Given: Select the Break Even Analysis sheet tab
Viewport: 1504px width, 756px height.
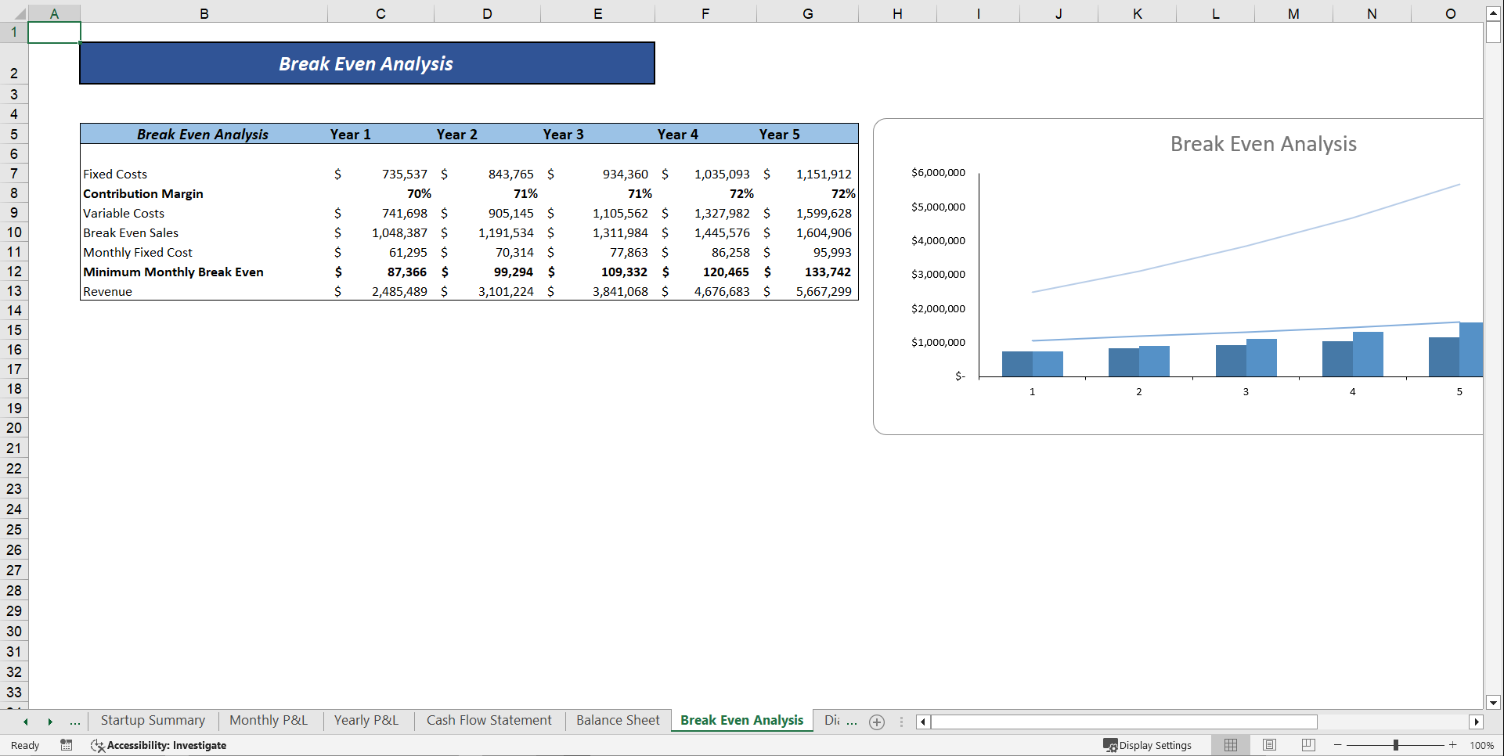Looking at the screenshot, I should point(742,720).
